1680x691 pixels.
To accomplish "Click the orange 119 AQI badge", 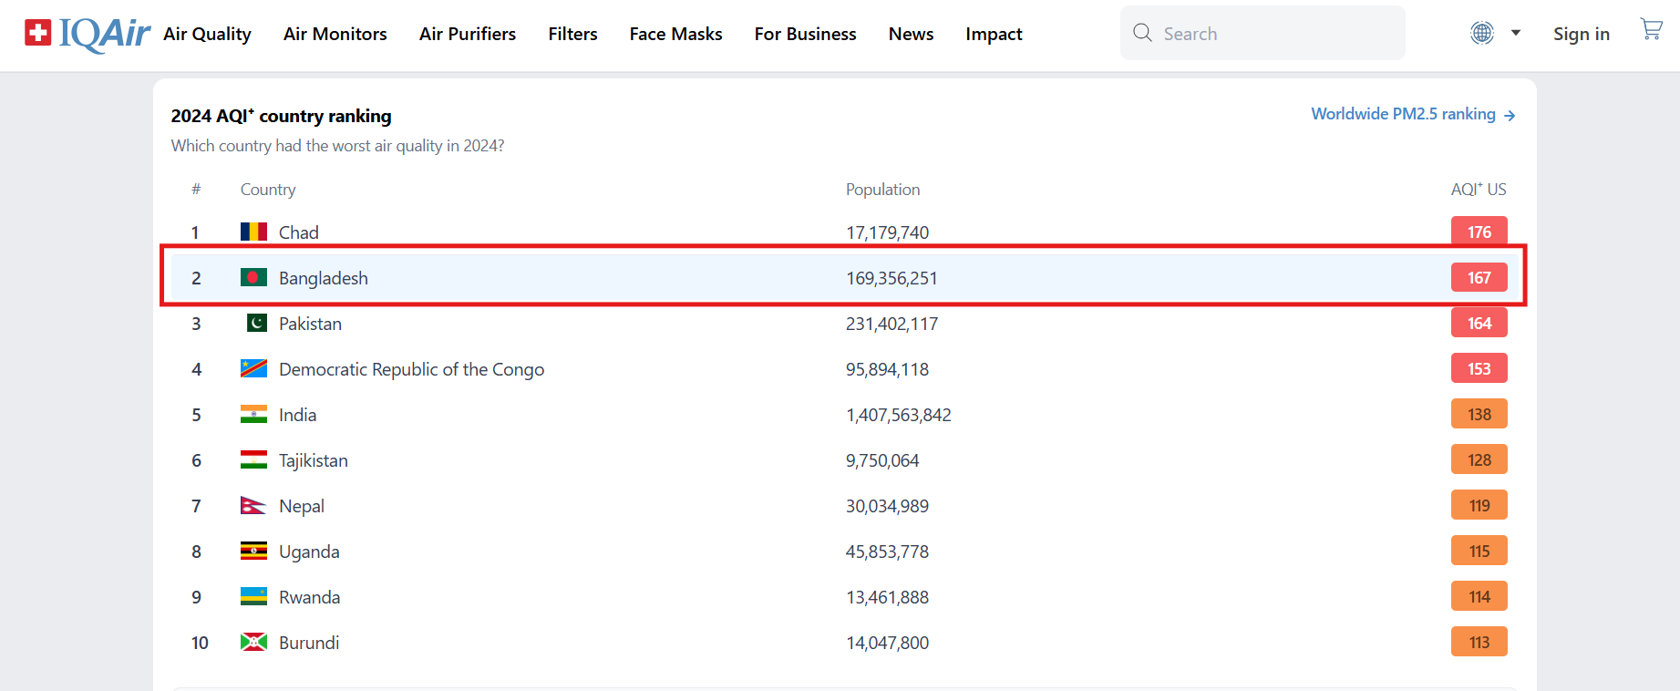I will (x=1479, y=505).
